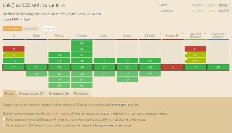This screenshot has width=232, height=133.
Task: Switch to Known issues (9) tab
Action: tap(31, 94)
